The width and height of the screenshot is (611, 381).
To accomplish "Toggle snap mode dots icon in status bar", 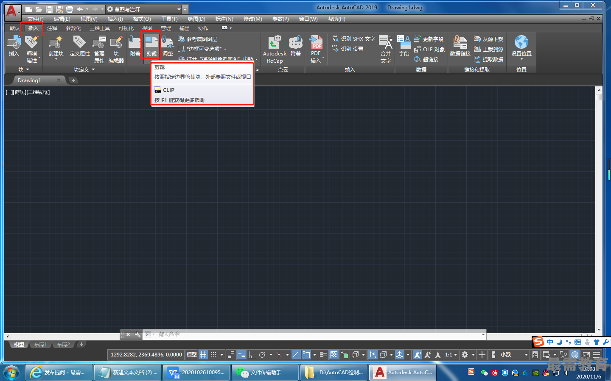I will (213, 355).
